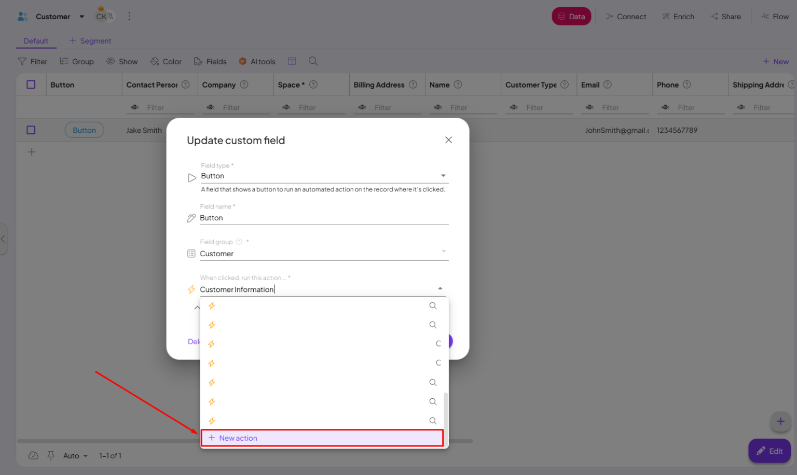Viewport: 797px width, 475px height.
Task: Click the cloud sync icon
Action: 33,455
